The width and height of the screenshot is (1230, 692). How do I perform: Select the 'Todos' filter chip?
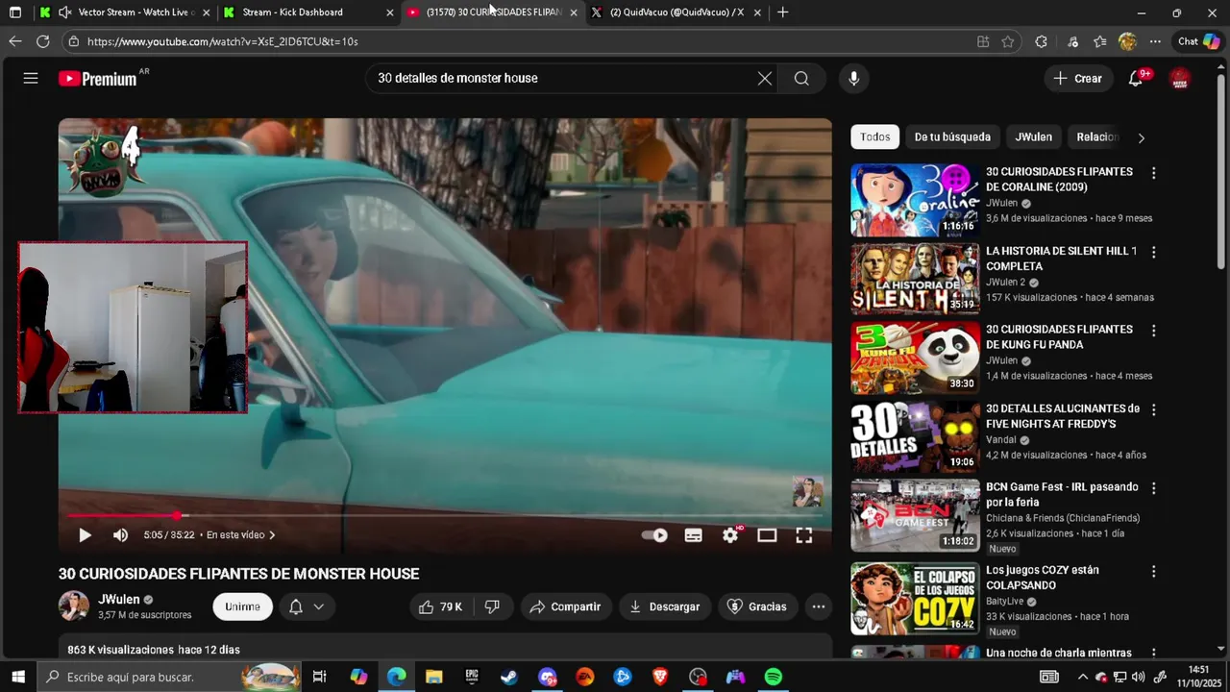coord(874,136)
